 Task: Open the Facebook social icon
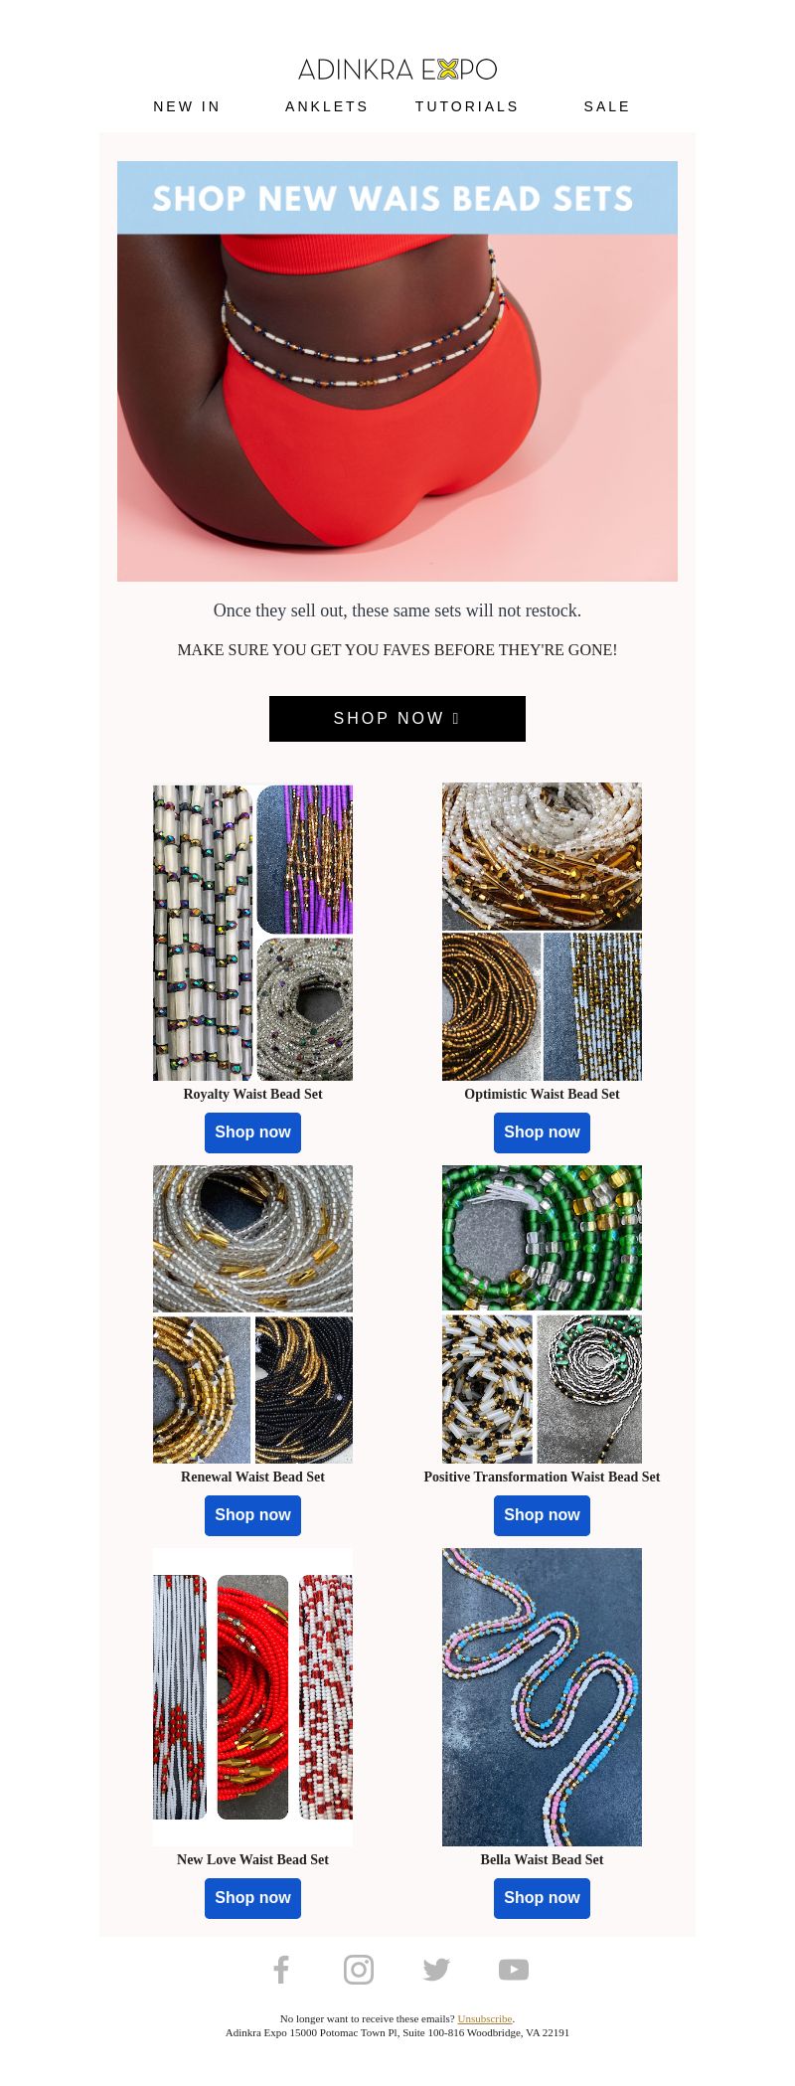click(281, 1969)
